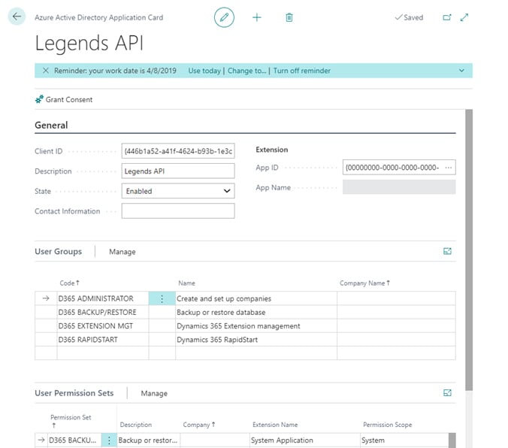Click the main page vertical scrollbar
This screenshot has width=508, height=448.
point(469,250)
